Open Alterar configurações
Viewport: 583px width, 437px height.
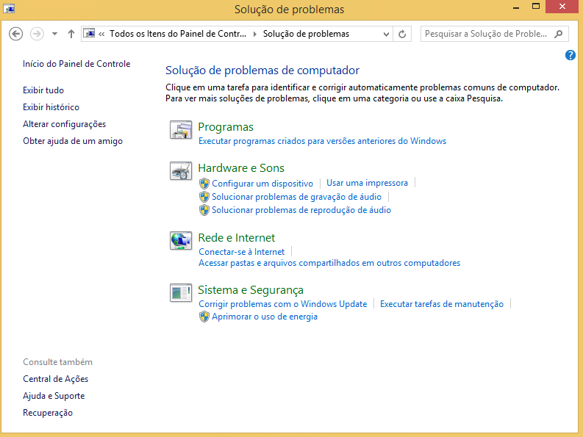(64, 124)
